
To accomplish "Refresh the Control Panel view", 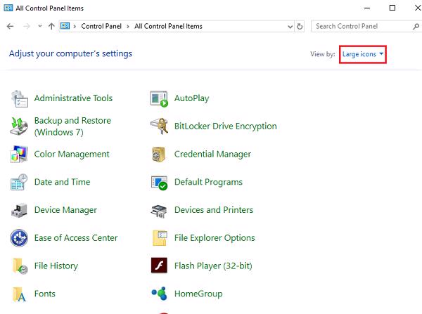I will (300, 27).
